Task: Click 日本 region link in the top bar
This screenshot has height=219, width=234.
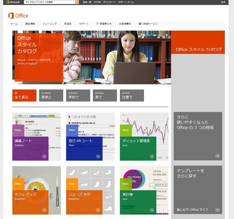Action: [223, 2]
